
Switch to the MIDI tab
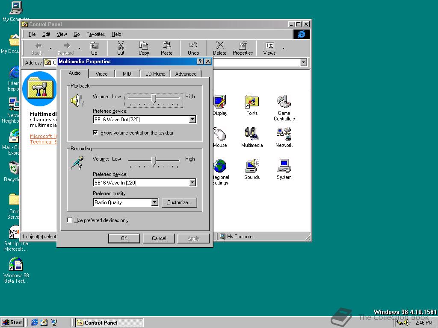[x=127, y=73]
